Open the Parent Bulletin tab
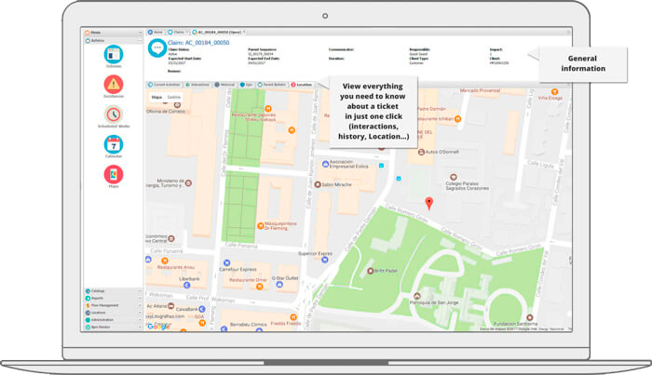 coord(272,85)
